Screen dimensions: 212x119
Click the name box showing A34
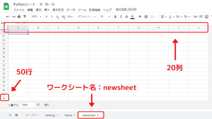click(9, 23)
